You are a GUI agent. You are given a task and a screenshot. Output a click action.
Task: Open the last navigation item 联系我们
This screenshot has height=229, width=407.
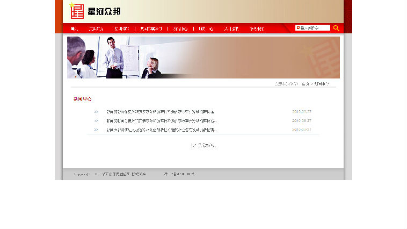click(x=257, y=29)
